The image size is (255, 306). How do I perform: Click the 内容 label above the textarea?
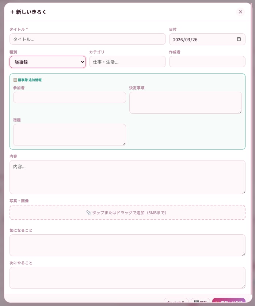(x=13, y=156)
